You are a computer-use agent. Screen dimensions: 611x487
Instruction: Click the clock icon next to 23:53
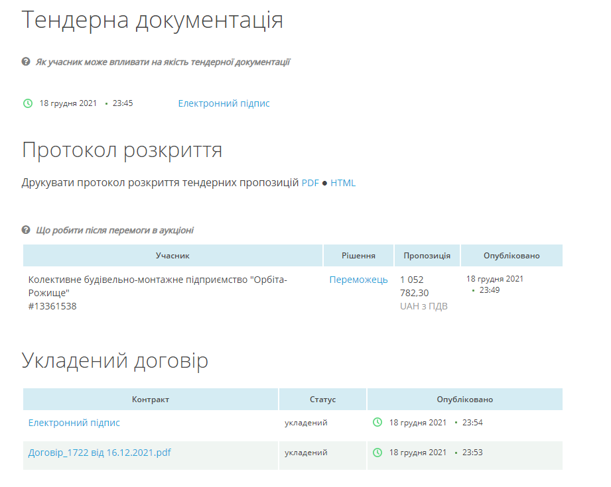pyautogui.click(x=377, y=453)
